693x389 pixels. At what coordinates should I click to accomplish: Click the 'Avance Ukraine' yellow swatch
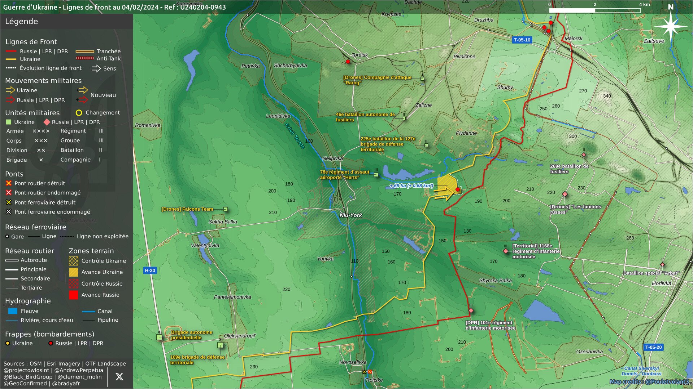point(74,272)
